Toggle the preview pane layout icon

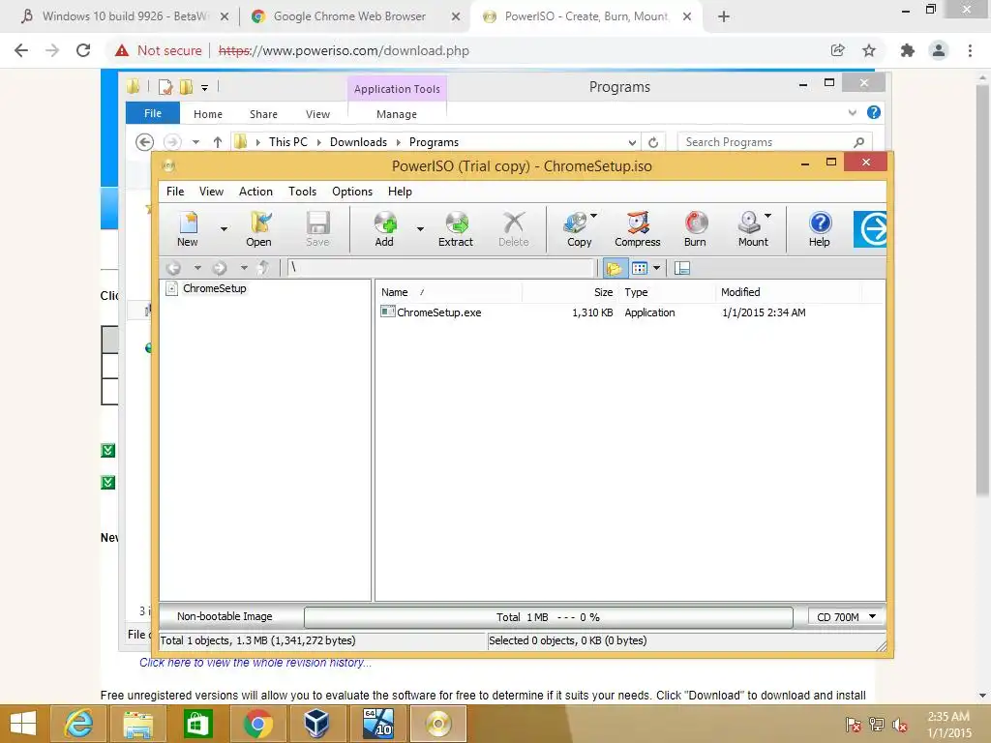tap(682, 268)
